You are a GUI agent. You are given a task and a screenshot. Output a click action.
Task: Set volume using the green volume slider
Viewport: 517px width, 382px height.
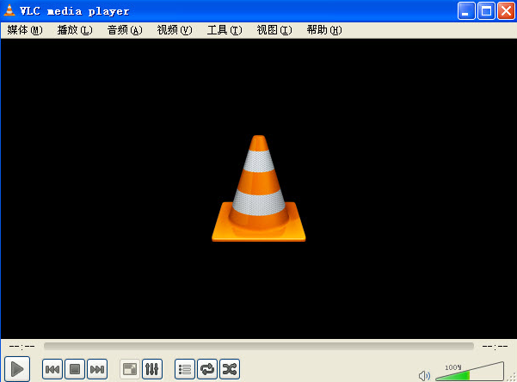tap(470, 372)
